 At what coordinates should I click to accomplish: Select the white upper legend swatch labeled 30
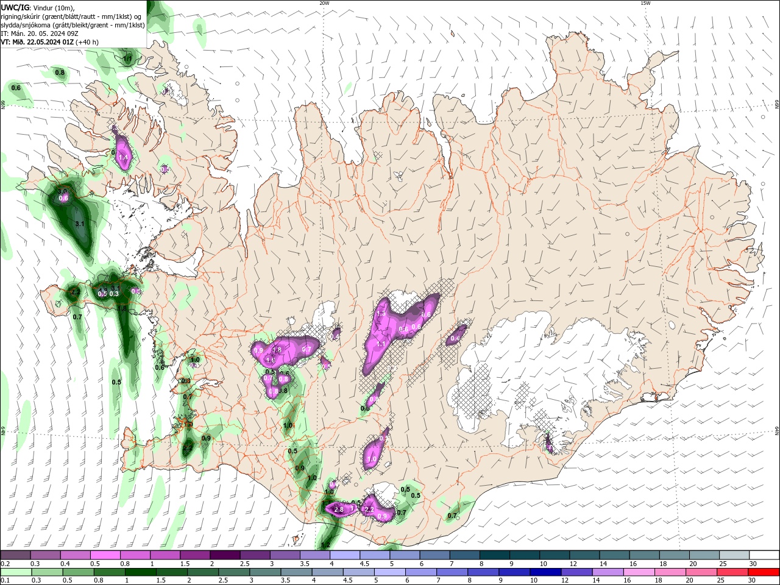[764, 555]
